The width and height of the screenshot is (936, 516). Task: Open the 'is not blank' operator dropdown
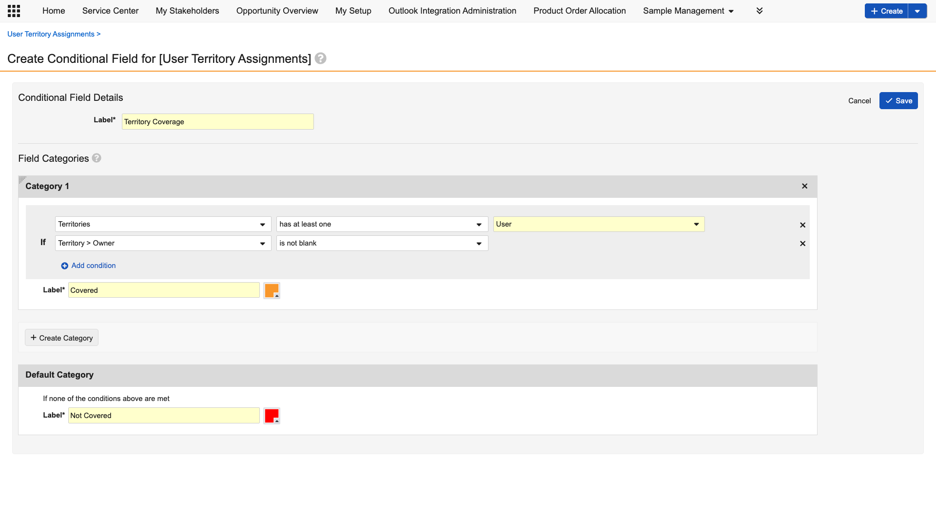pos(479,243)
